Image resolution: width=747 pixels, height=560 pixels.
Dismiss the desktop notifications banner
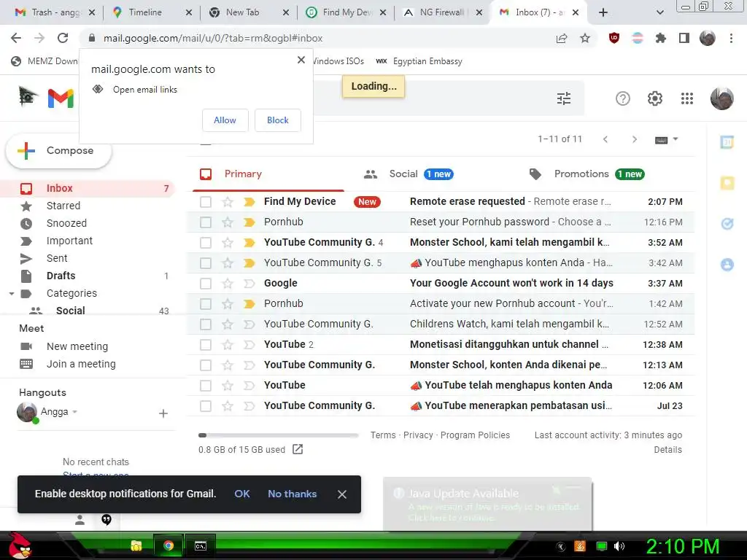(342, 494)
